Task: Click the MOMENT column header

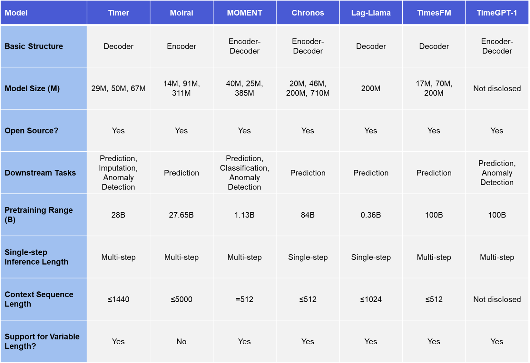Action: 244,12
